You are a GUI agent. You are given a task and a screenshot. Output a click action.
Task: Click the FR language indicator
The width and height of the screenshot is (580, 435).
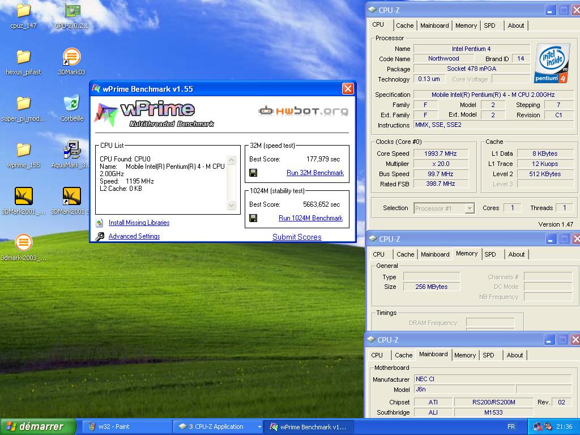[511, 427]
